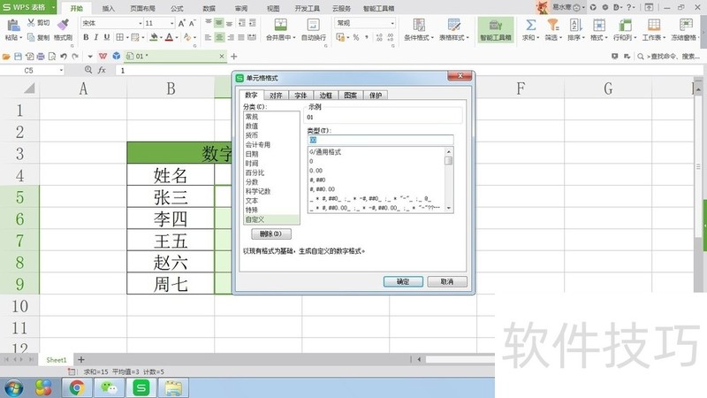Toggle vertical middle alignment
The image size is (707, 398).
click(x=218, y=23)
